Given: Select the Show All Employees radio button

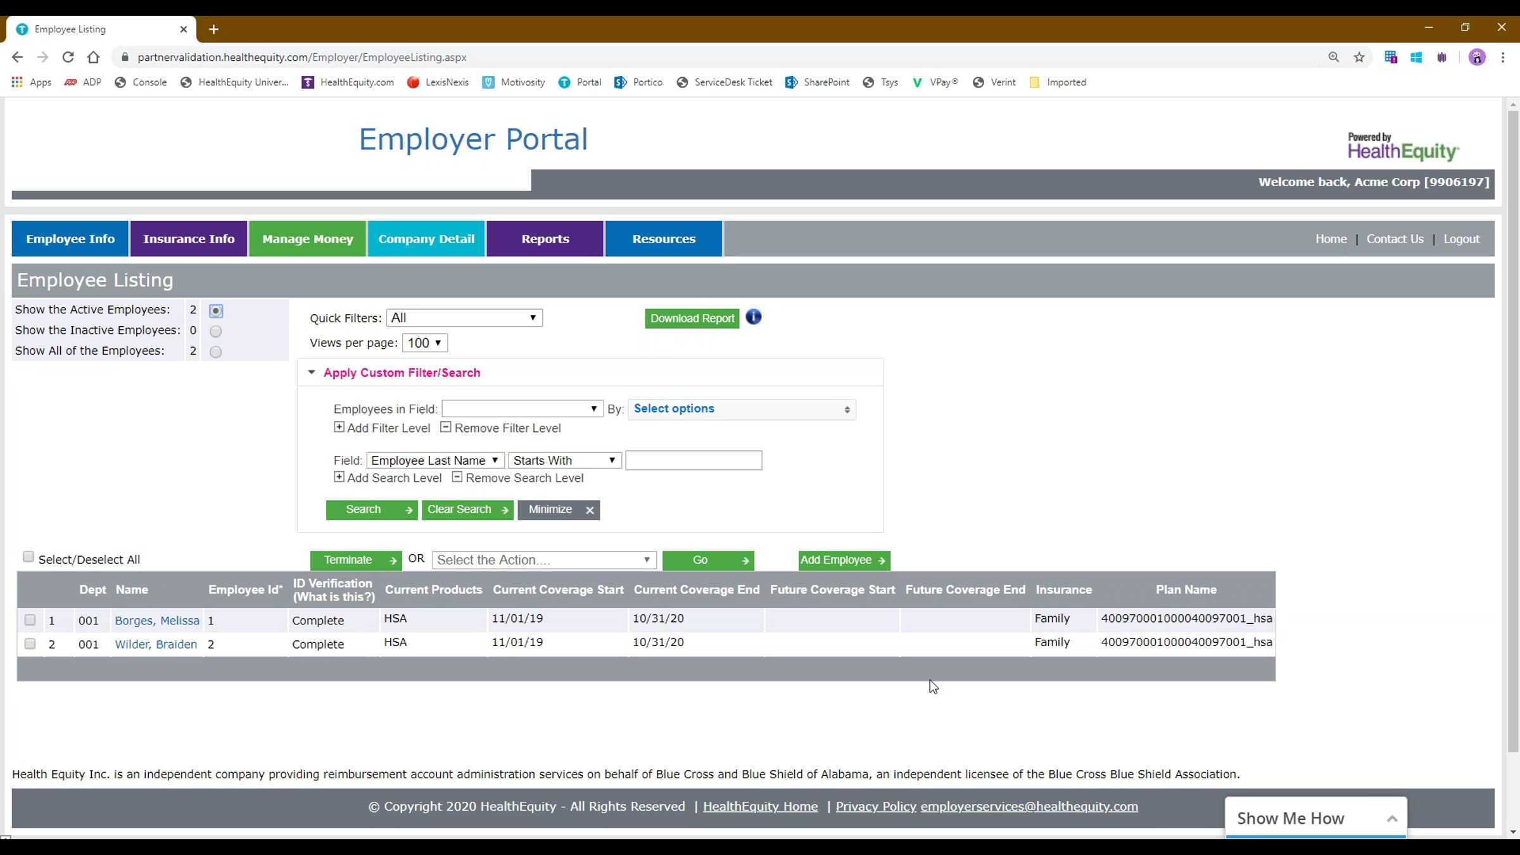Looking at the screenshot, I should pyautogui.click(x=216, y=351).
